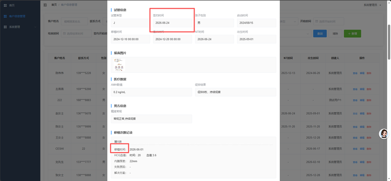Open the floating assistant avatar icon
The height and width of the screenshot is (181, 391).
click(x=384, y=134)
